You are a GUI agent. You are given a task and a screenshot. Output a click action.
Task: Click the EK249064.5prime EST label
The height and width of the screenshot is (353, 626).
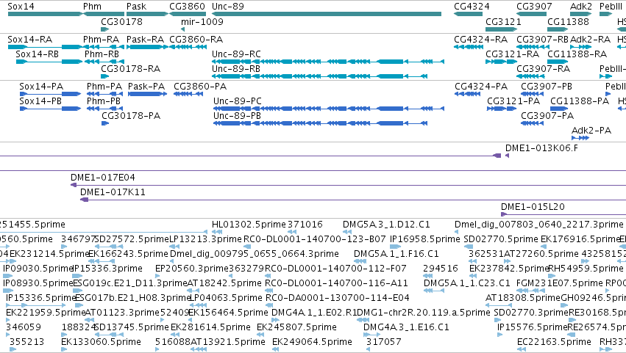(x=312, y=342)
